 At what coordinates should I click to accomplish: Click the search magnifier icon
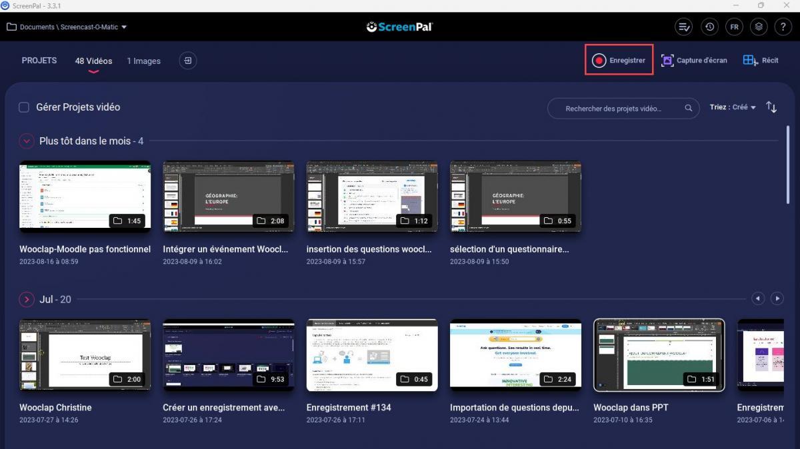(x=689, y=108)
